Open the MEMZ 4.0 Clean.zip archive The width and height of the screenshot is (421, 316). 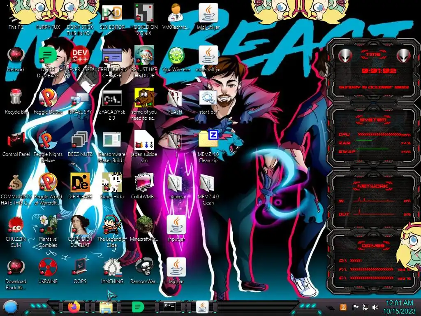(x=208, y=139)
